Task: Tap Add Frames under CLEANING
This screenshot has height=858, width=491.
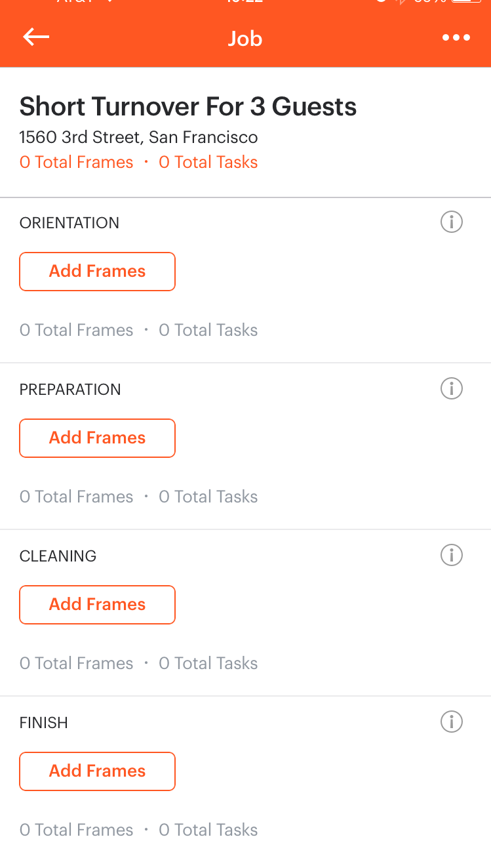Action: pos(97,604)
